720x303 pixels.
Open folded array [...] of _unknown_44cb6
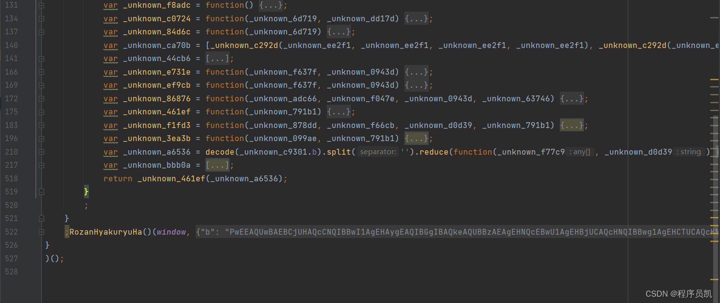(218, 59)
